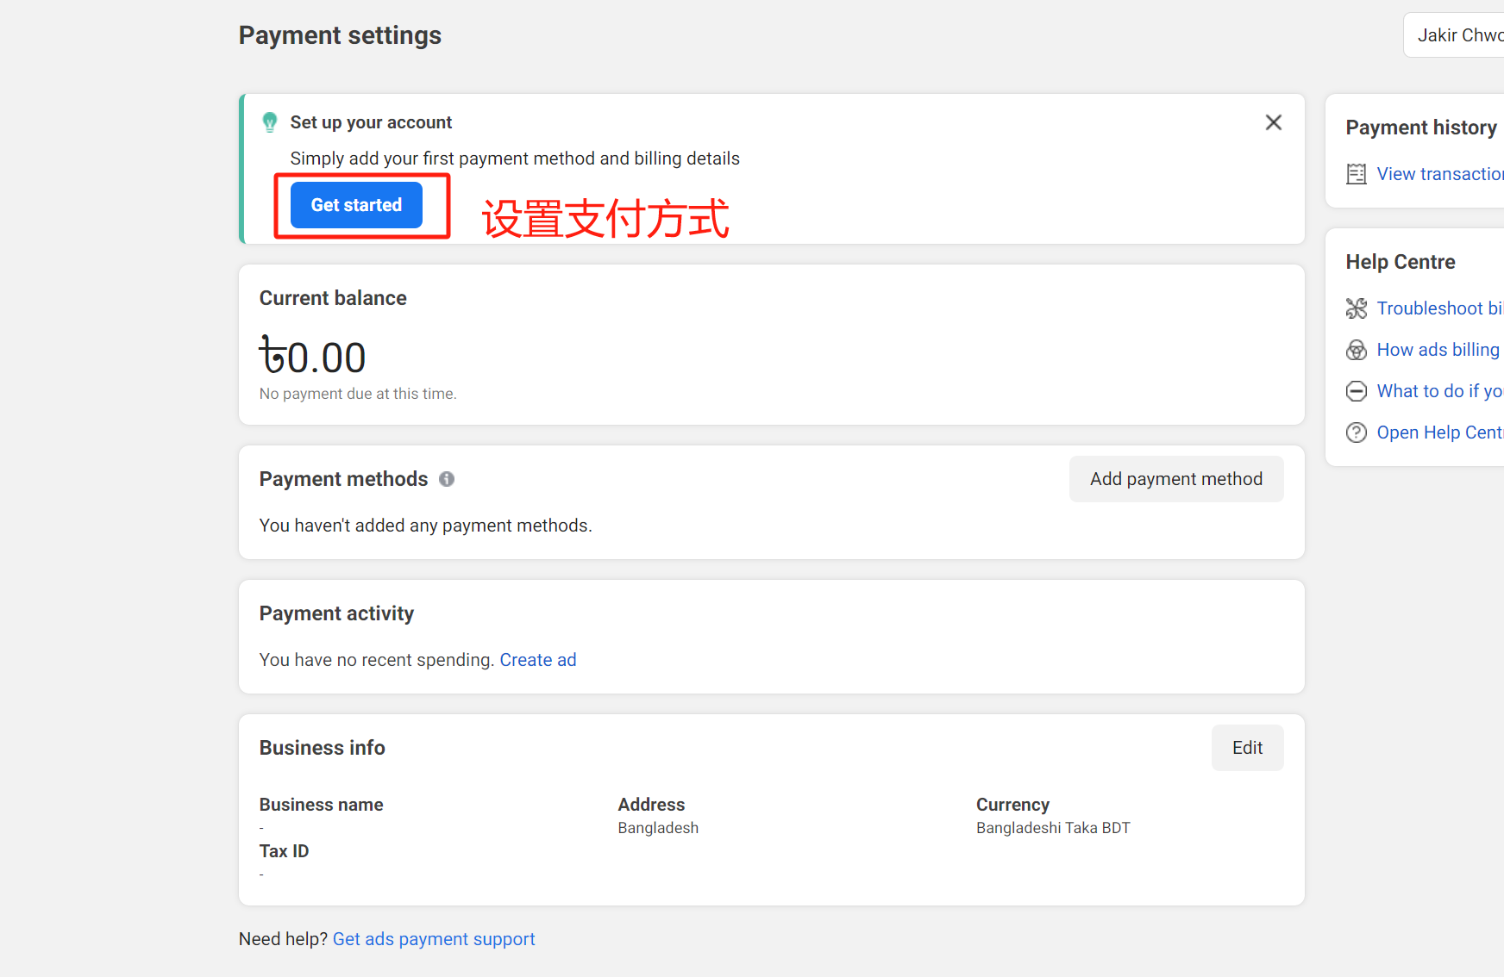
Task: Open Get ads payment support link
Action: click(434, 939)
